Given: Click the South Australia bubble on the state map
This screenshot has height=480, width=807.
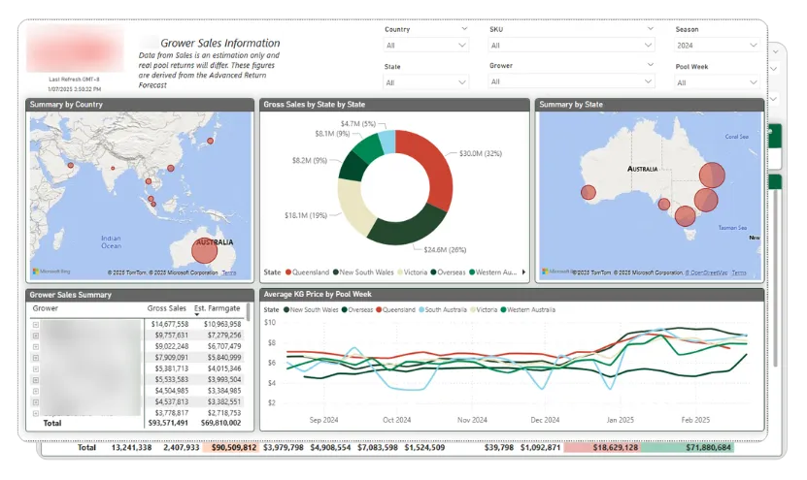Looking at the screenshot, I should coord(664,204).
